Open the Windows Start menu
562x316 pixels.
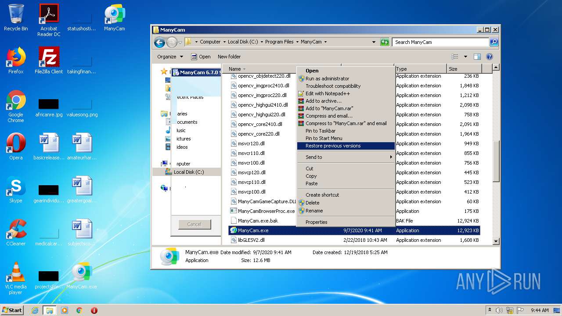pos(12,310)
